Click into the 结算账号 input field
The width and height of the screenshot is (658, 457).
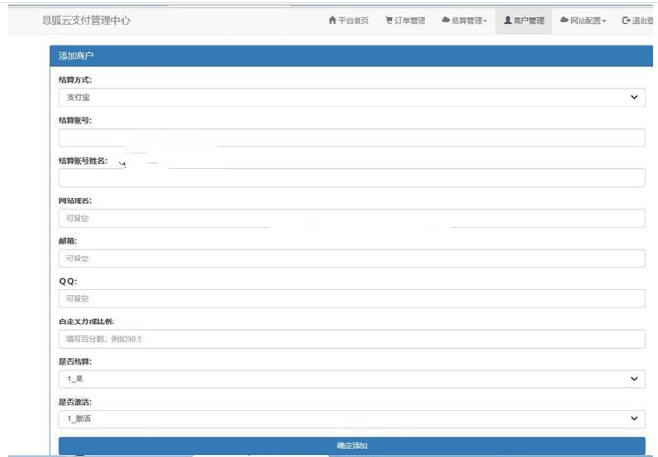(x=352, y=137)
